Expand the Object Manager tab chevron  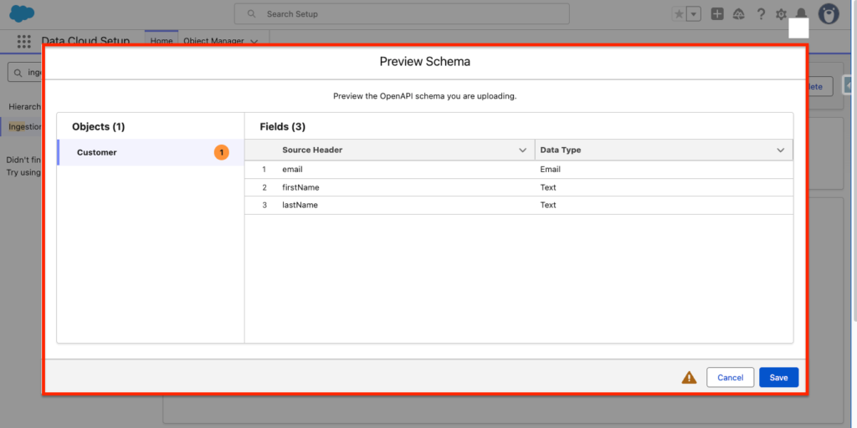click(254, 41)
